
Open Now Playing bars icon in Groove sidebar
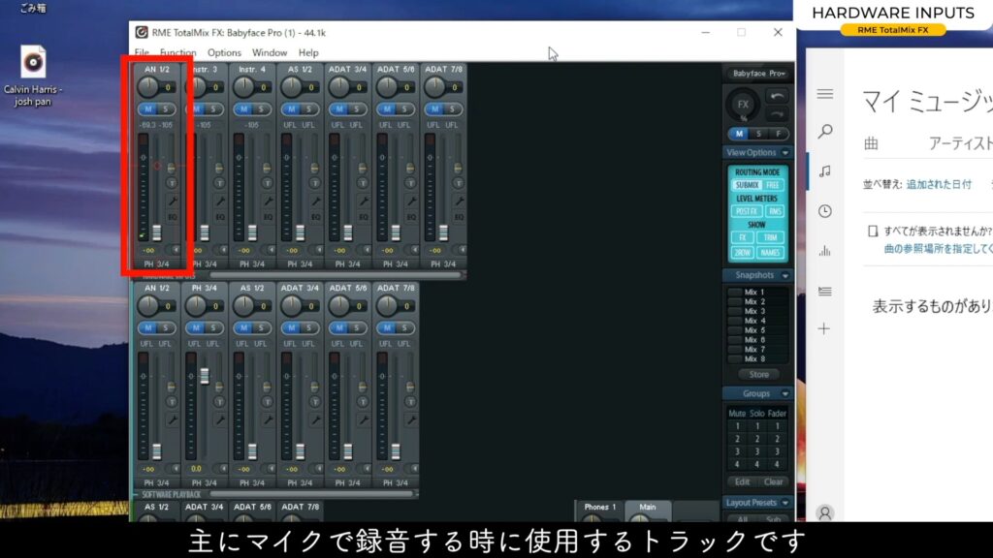coord(824,251)
